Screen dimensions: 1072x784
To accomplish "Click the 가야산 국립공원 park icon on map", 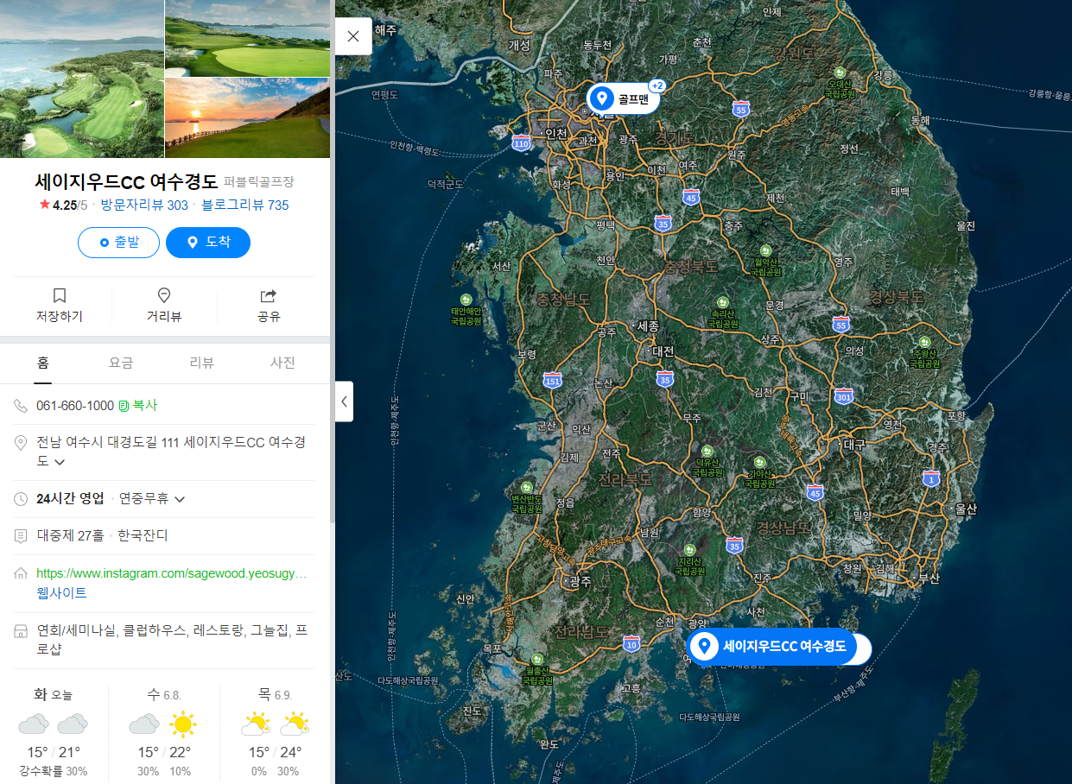I will coord(759,463).
